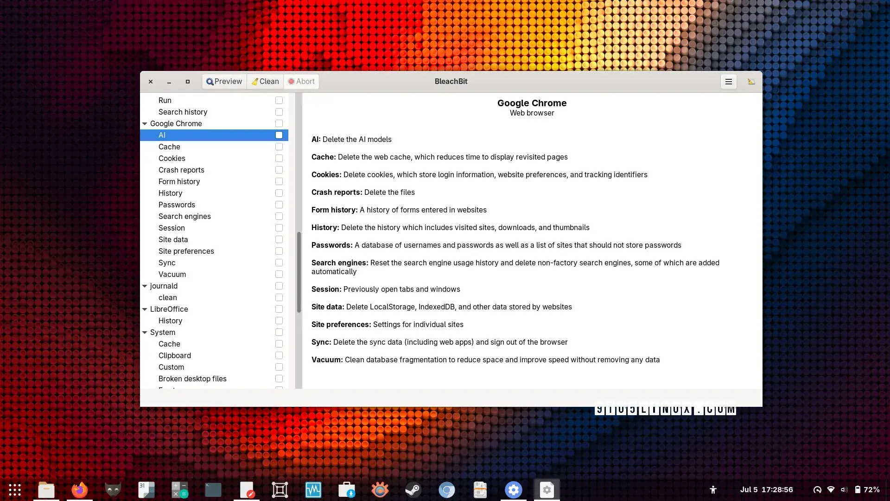Check the Form history checkbox
Screen dimensions: 890x501
[x=279, y=182]
